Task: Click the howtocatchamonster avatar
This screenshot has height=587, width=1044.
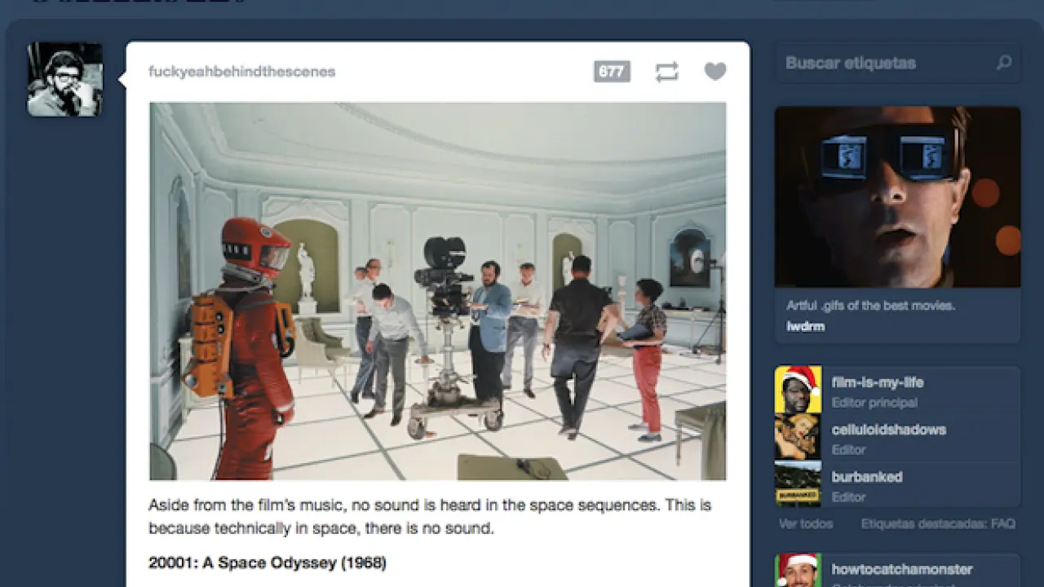Action: [798, 571]
